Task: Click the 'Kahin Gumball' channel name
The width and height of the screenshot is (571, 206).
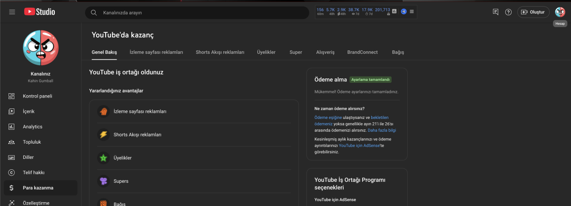Action: [40, 81]
